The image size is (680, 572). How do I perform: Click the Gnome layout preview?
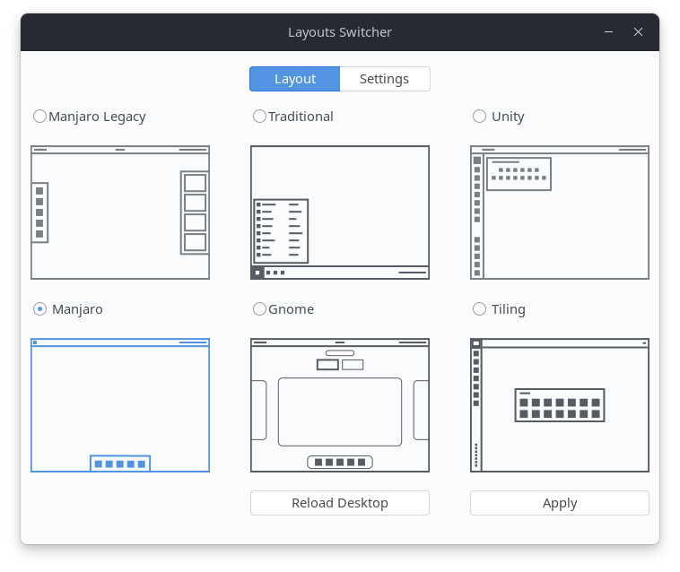tap(340, 405)
